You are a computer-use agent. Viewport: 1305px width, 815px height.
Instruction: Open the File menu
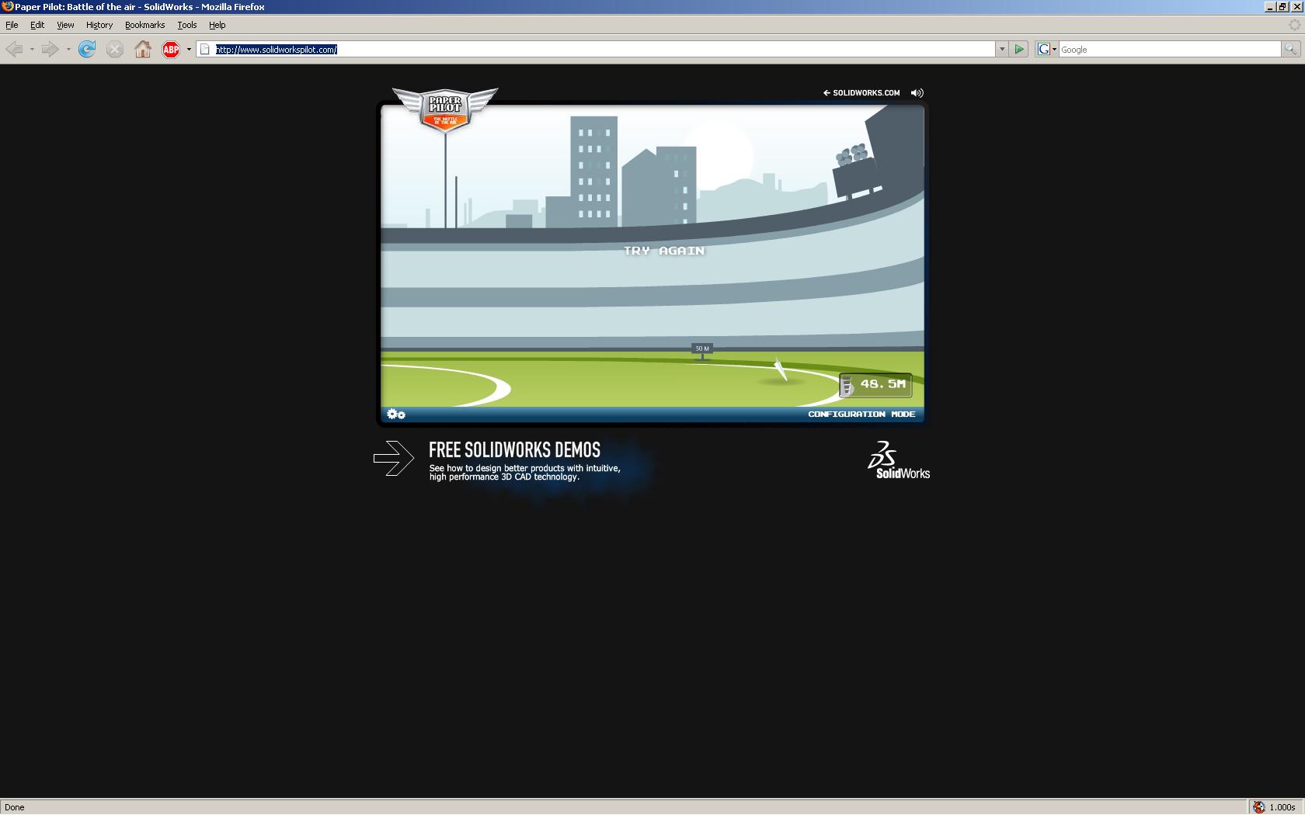12,25
